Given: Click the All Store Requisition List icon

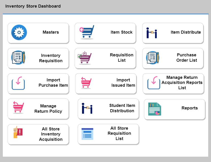Looking at the screenshot, I should (87, 134).
